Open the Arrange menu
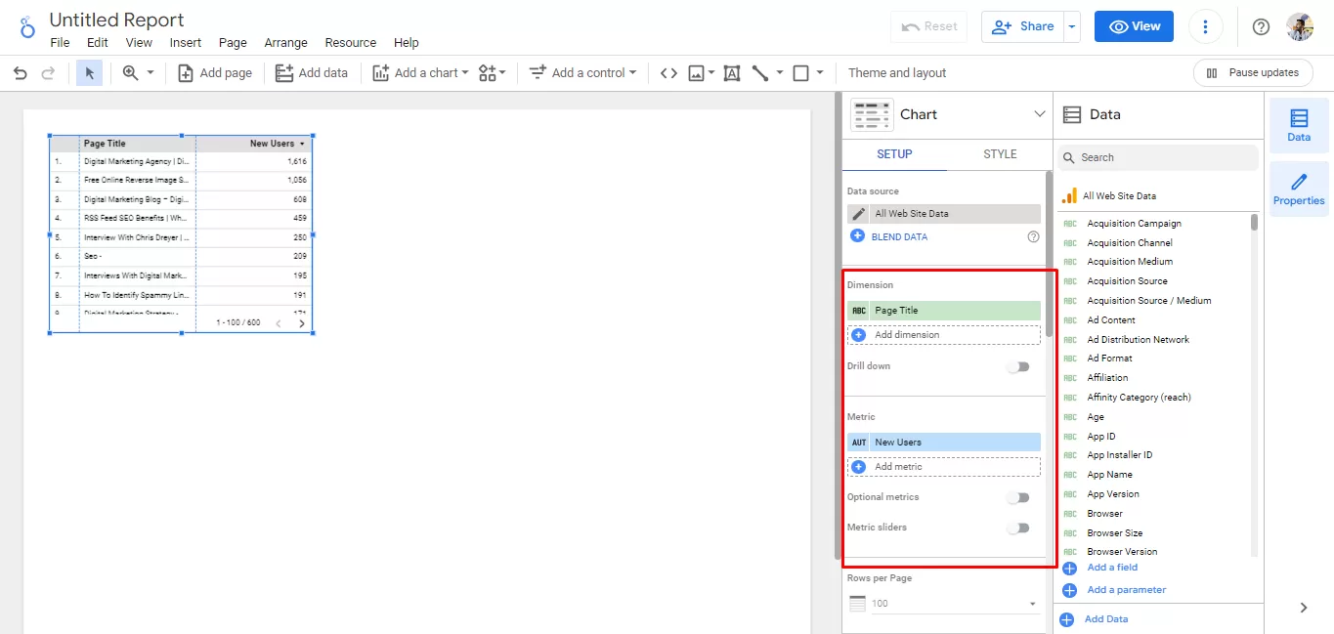This screenshot has height=634, width=1334. coord(285,43)
